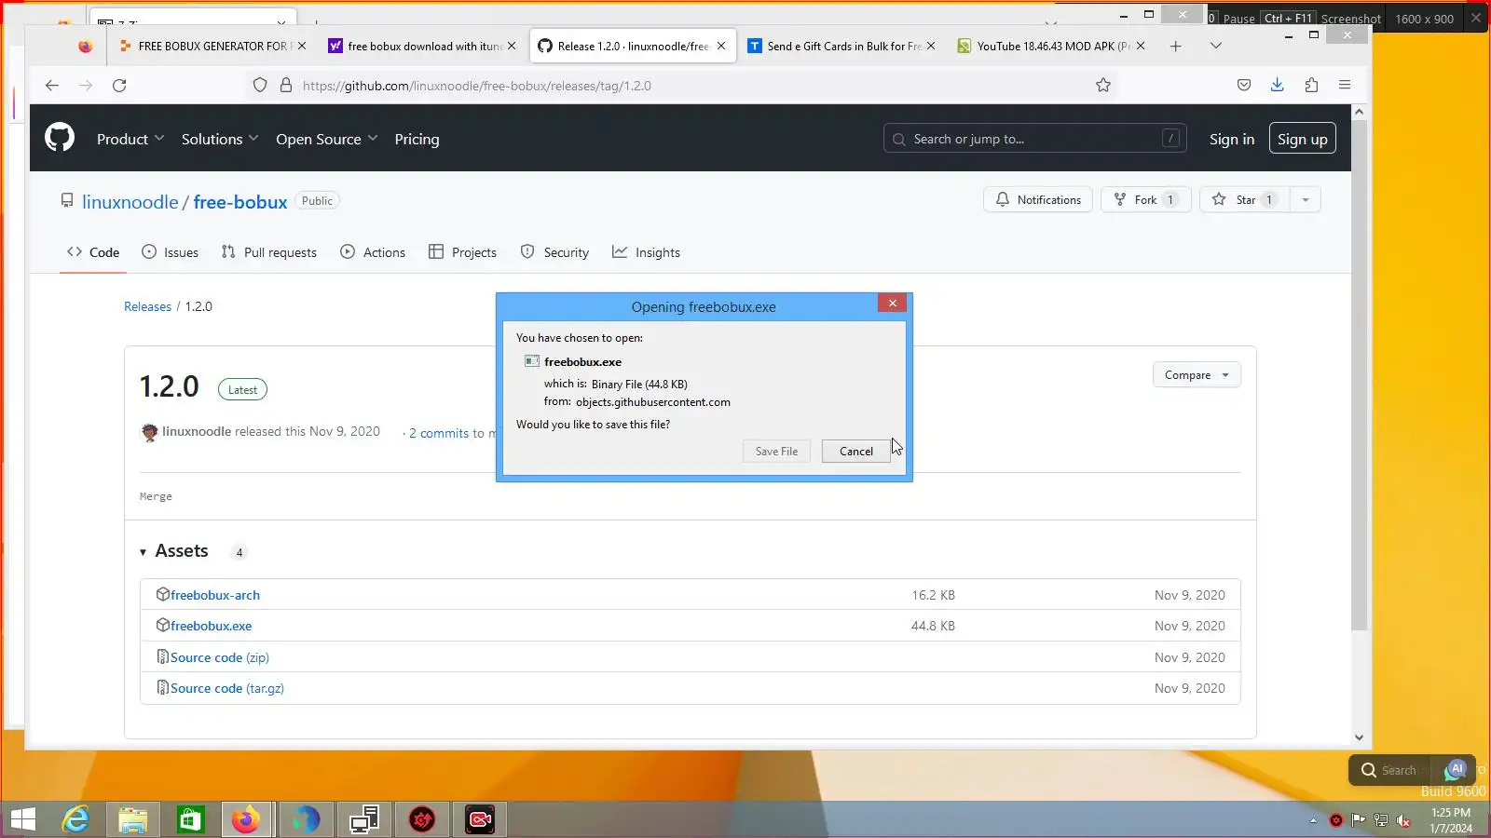Open File Explorer from the taskbar
This screenshot has height=838, width=1491.
tap(133, 819)
